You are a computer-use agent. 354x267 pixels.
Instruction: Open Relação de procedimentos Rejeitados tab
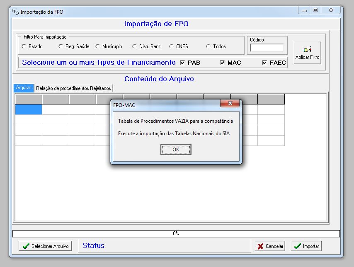pyautogui.click(x=73, y=88)
